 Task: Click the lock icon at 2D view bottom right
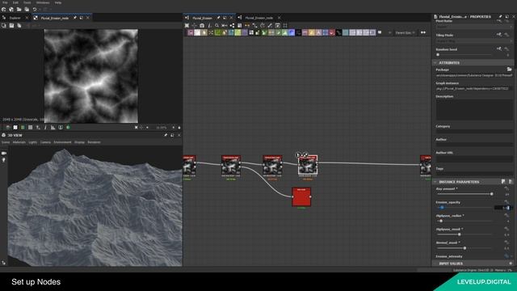(x=179, y=128)
